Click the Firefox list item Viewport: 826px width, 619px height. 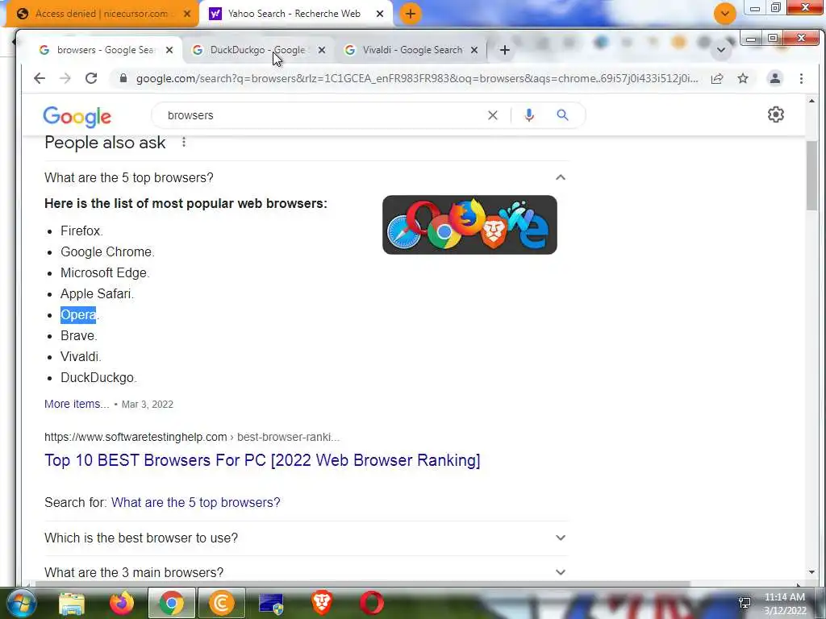81,231
